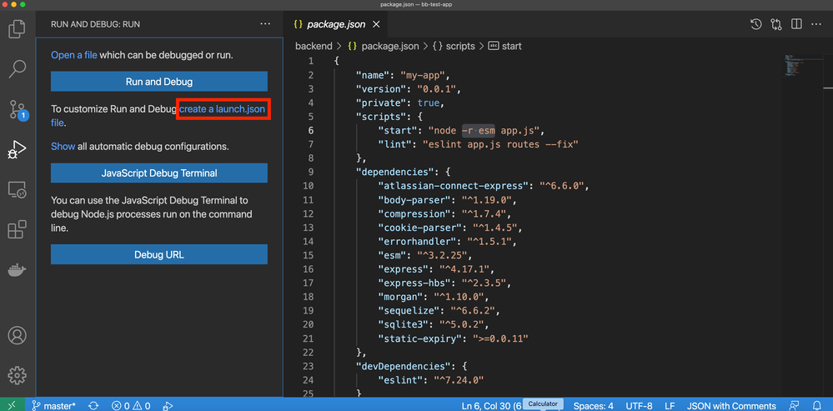
Task: Select JSON with Comments language mode
Action: [x=731, y=405]
